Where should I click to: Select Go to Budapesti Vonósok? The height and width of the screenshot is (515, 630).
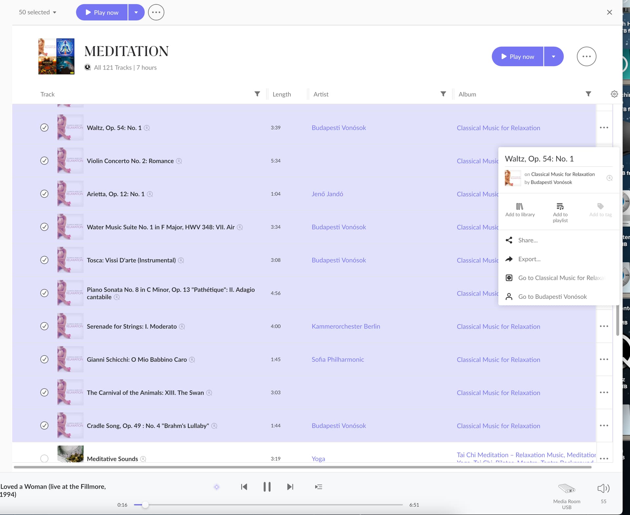coord(552,297)
